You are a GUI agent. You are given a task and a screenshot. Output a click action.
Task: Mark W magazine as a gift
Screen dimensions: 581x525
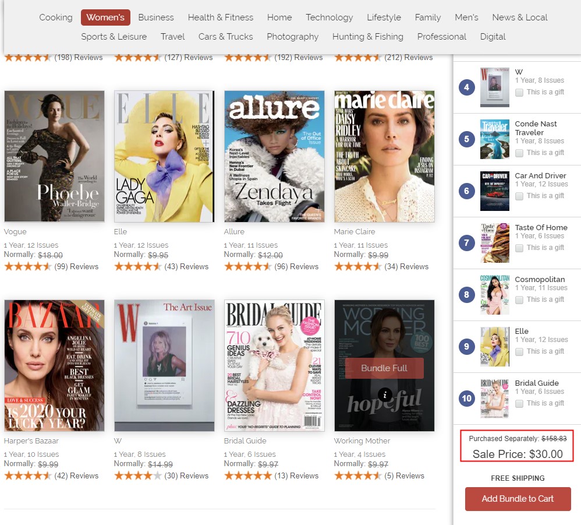pos(519,92)
